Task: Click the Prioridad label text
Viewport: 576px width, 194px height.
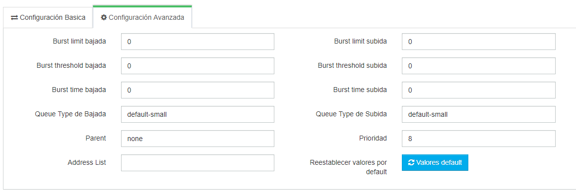Action: 373,138
